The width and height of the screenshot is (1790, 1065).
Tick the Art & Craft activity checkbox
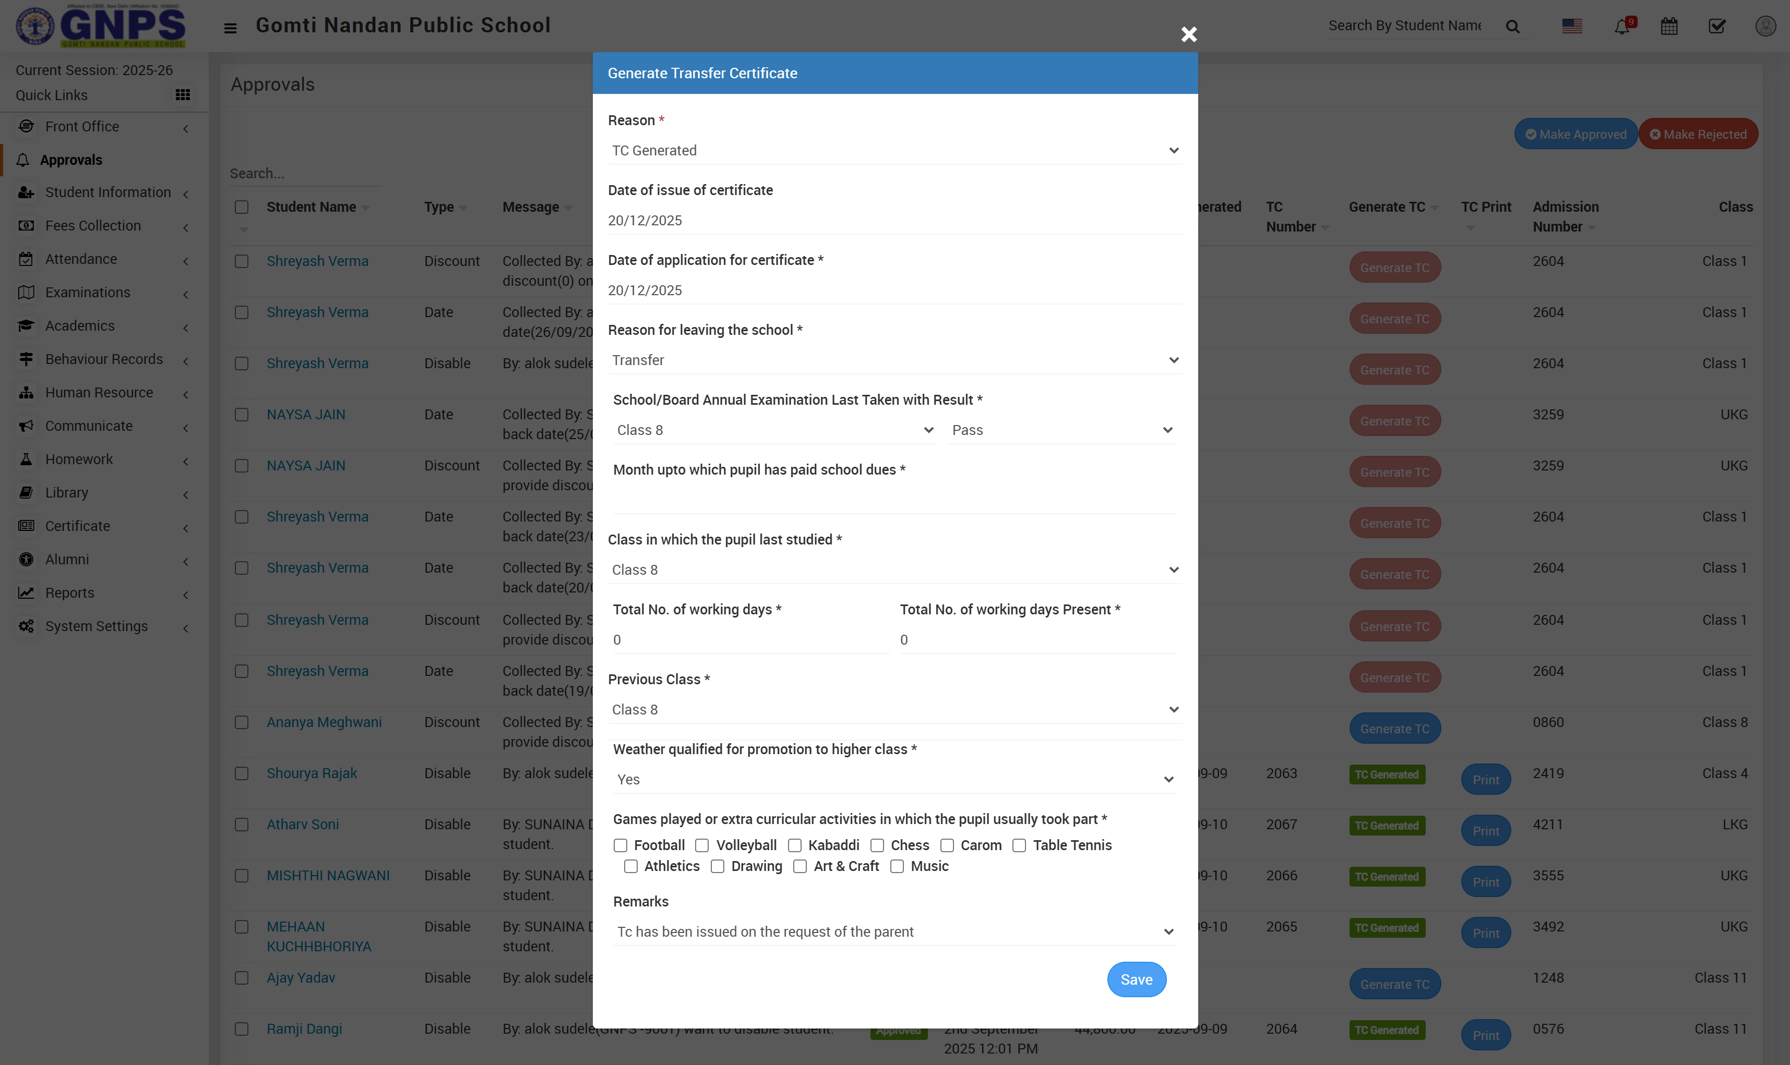coord(800,866)
